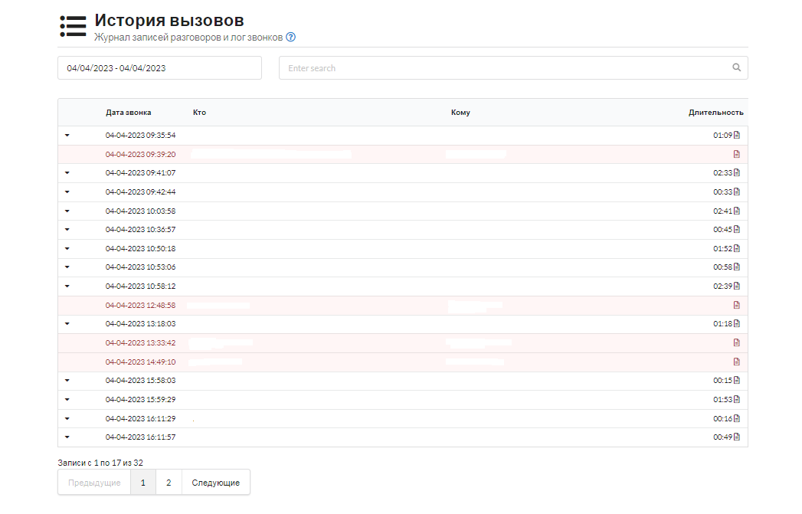Viewport: 802px width, 514px height.
Task: Select the date text 04-04-2023 12:48:58
Action: [x=140, y=306]
